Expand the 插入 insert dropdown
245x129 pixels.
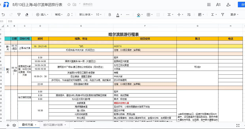tap(42, 15)
